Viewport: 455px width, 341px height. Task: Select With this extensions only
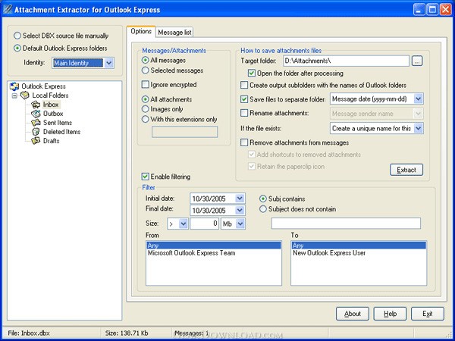(180, 119)
